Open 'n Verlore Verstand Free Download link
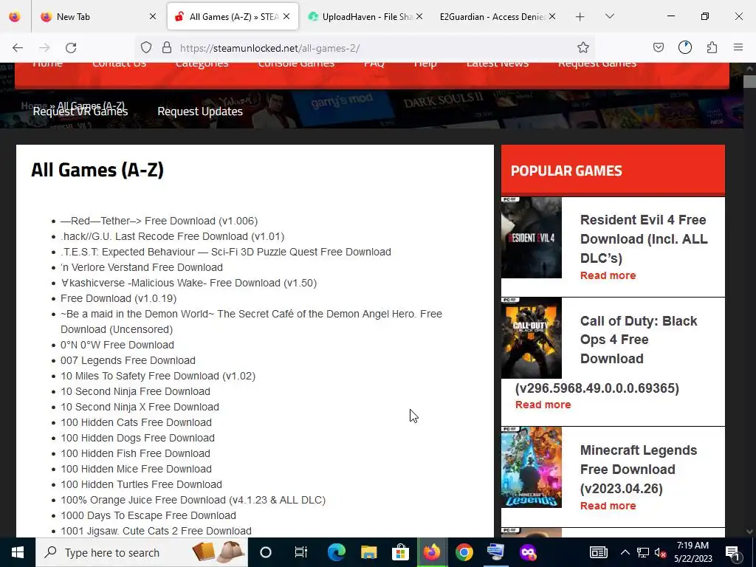 [x=141, y=267]
